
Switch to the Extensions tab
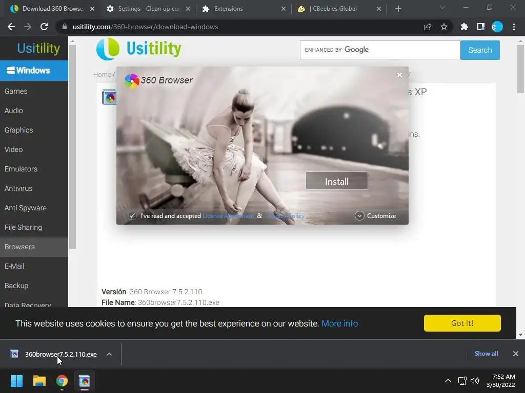[x=243, y=9]
